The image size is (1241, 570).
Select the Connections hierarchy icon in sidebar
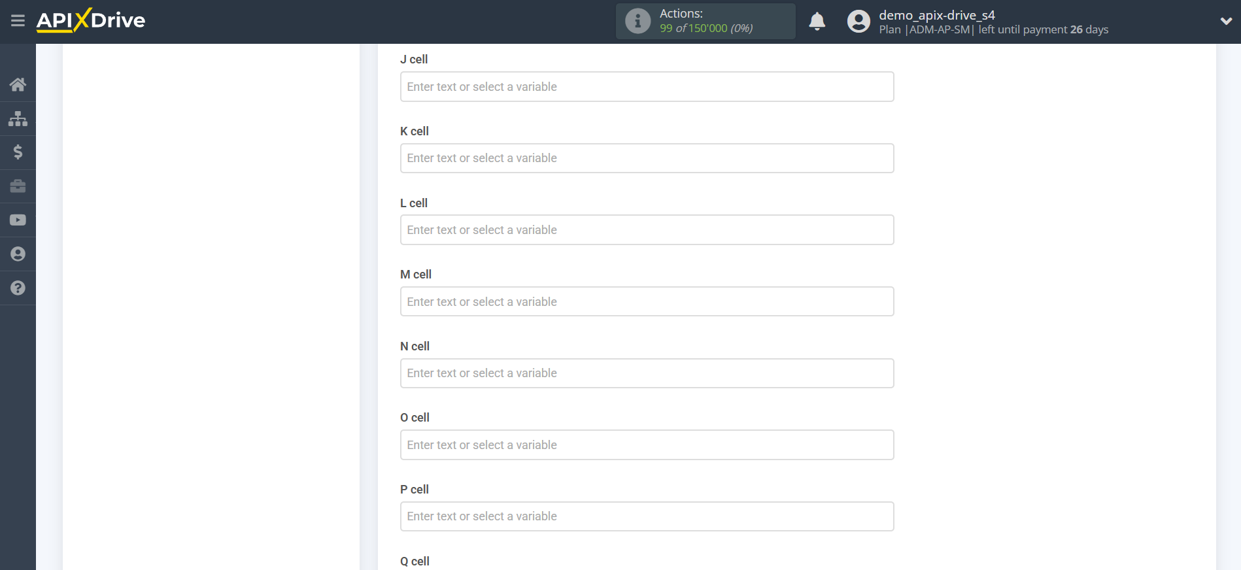click(18, 118)
